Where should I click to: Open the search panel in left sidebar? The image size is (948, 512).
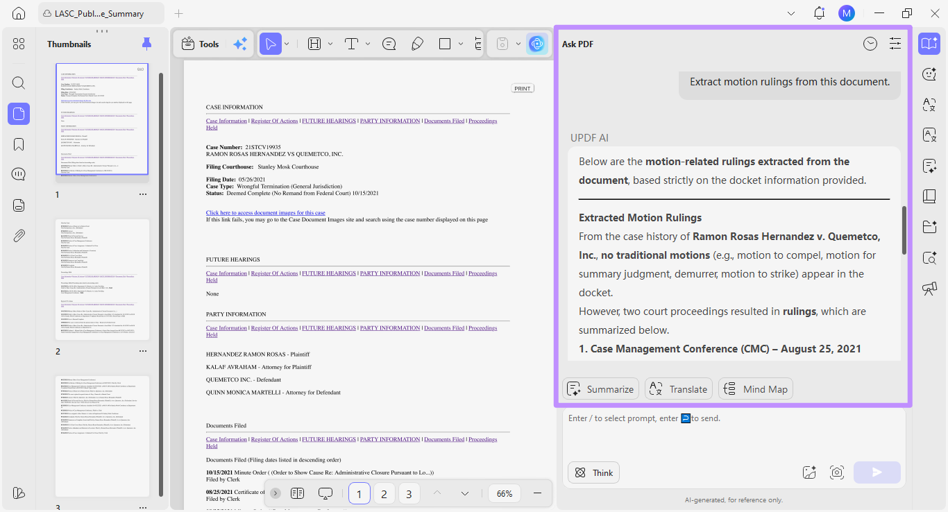19,83
